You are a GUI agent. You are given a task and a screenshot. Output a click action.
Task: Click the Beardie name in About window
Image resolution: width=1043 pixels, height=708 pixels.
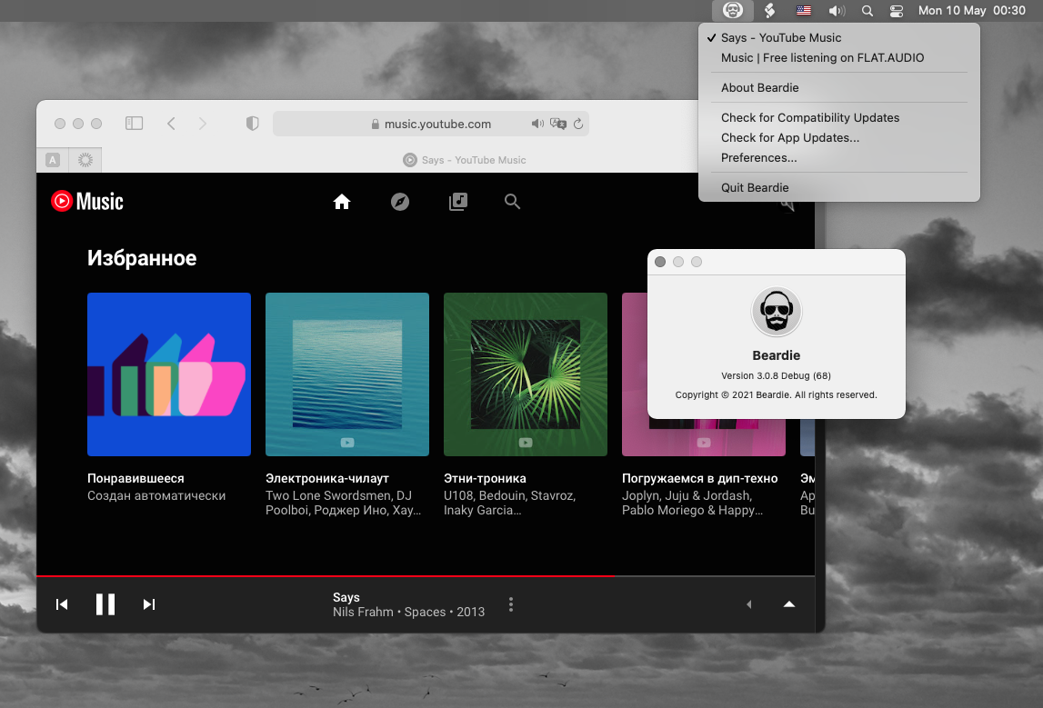click(x=777, y=355)
